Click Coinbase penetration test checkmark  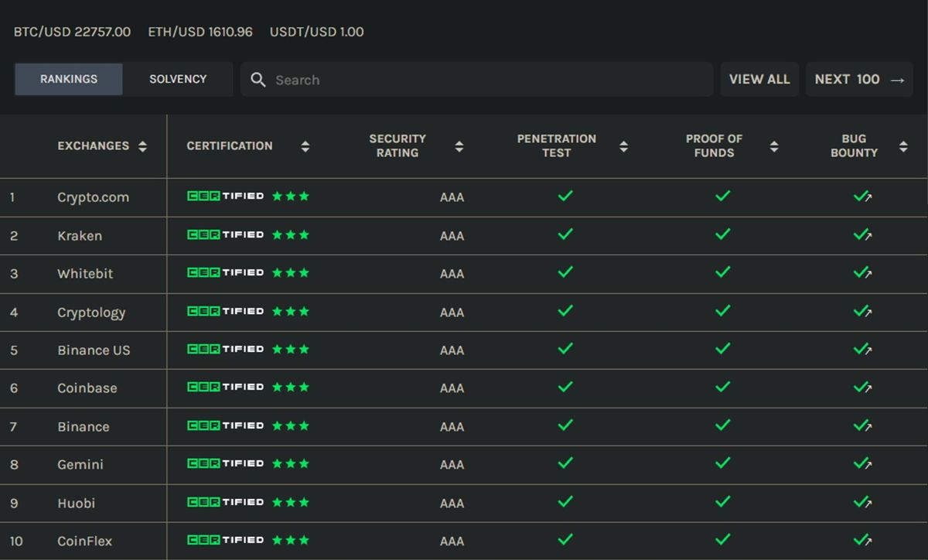click(x=565, y=388)
